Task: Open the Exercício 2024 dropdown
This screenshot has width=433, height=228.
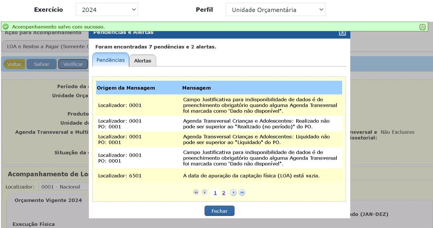Action: pos(107,10)
